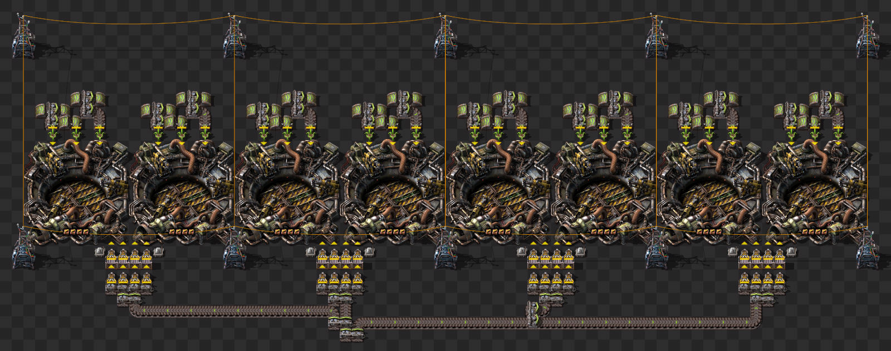Select rightmost green inserter above the first drill
The height and width of the screenshot is (351, 891).
(100, 134)
